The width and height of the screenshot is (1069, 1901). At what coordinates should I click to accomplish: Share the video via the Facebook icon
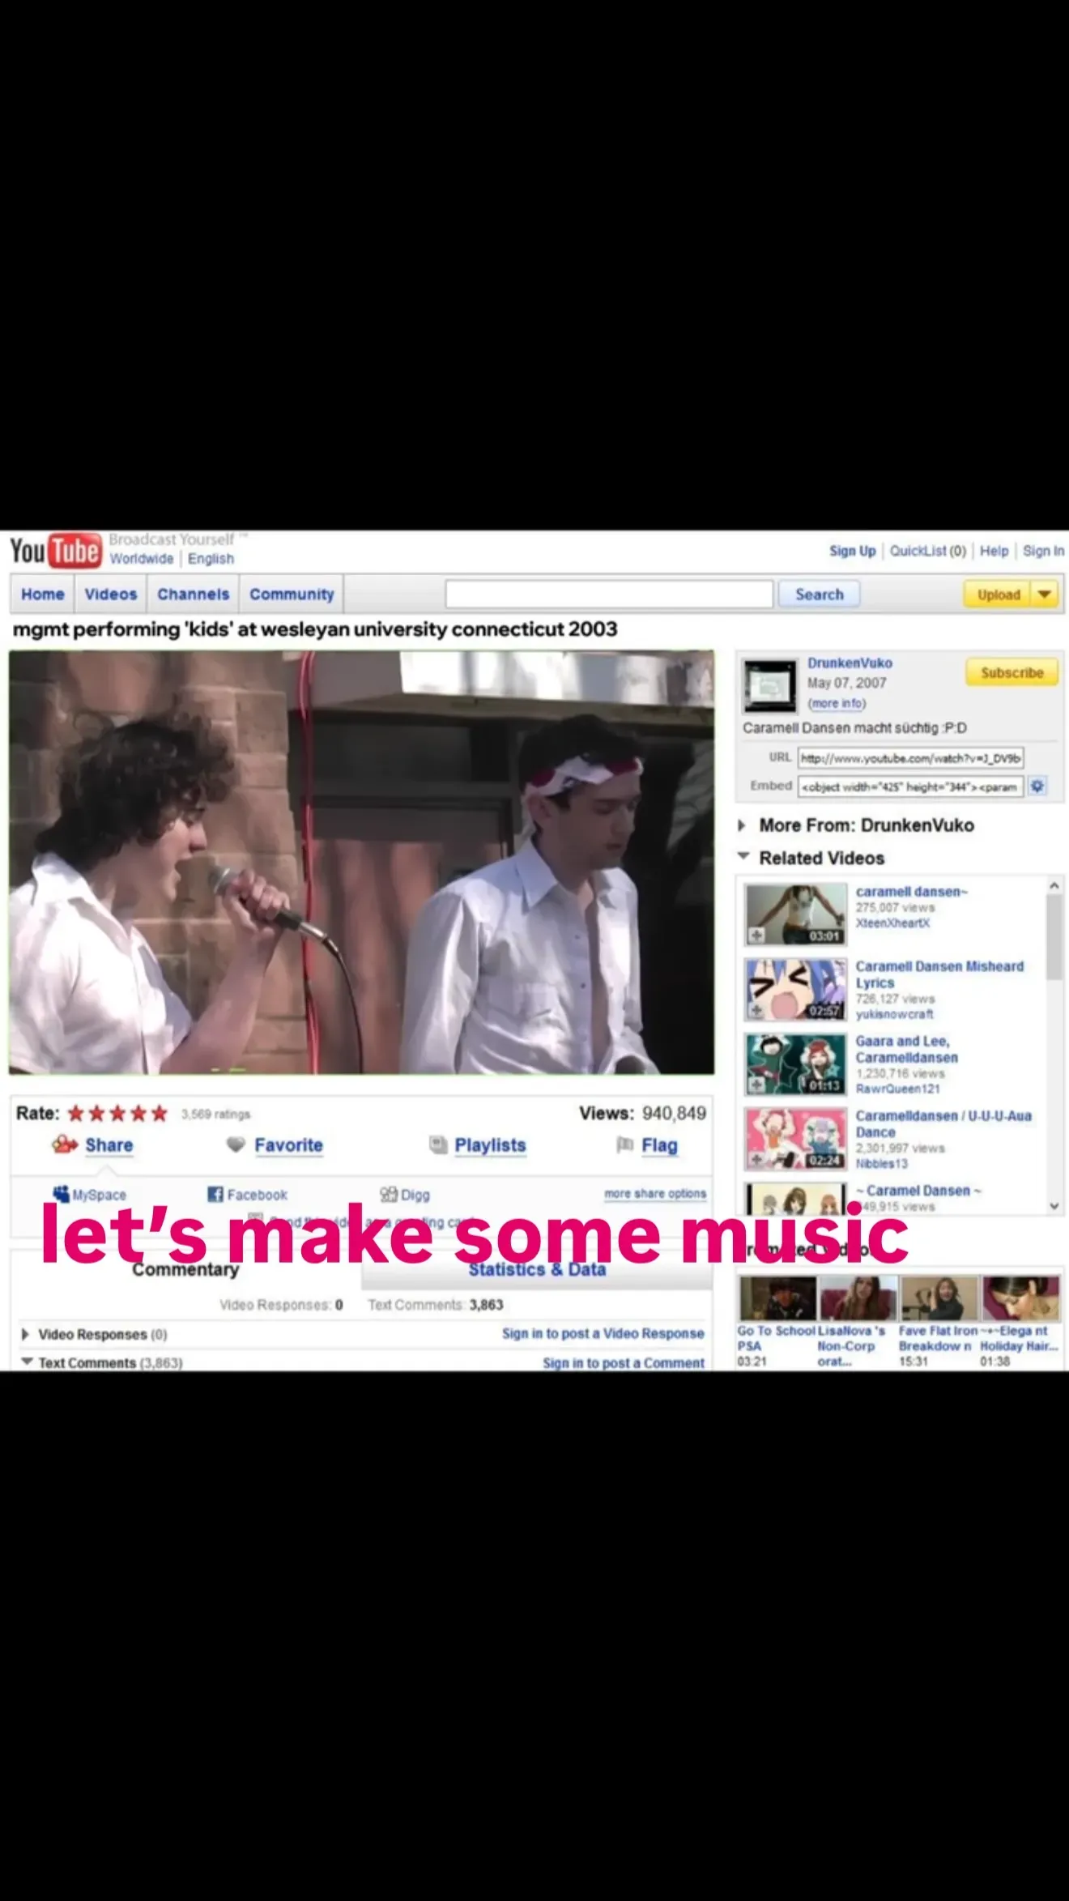tap(215, 1194)
